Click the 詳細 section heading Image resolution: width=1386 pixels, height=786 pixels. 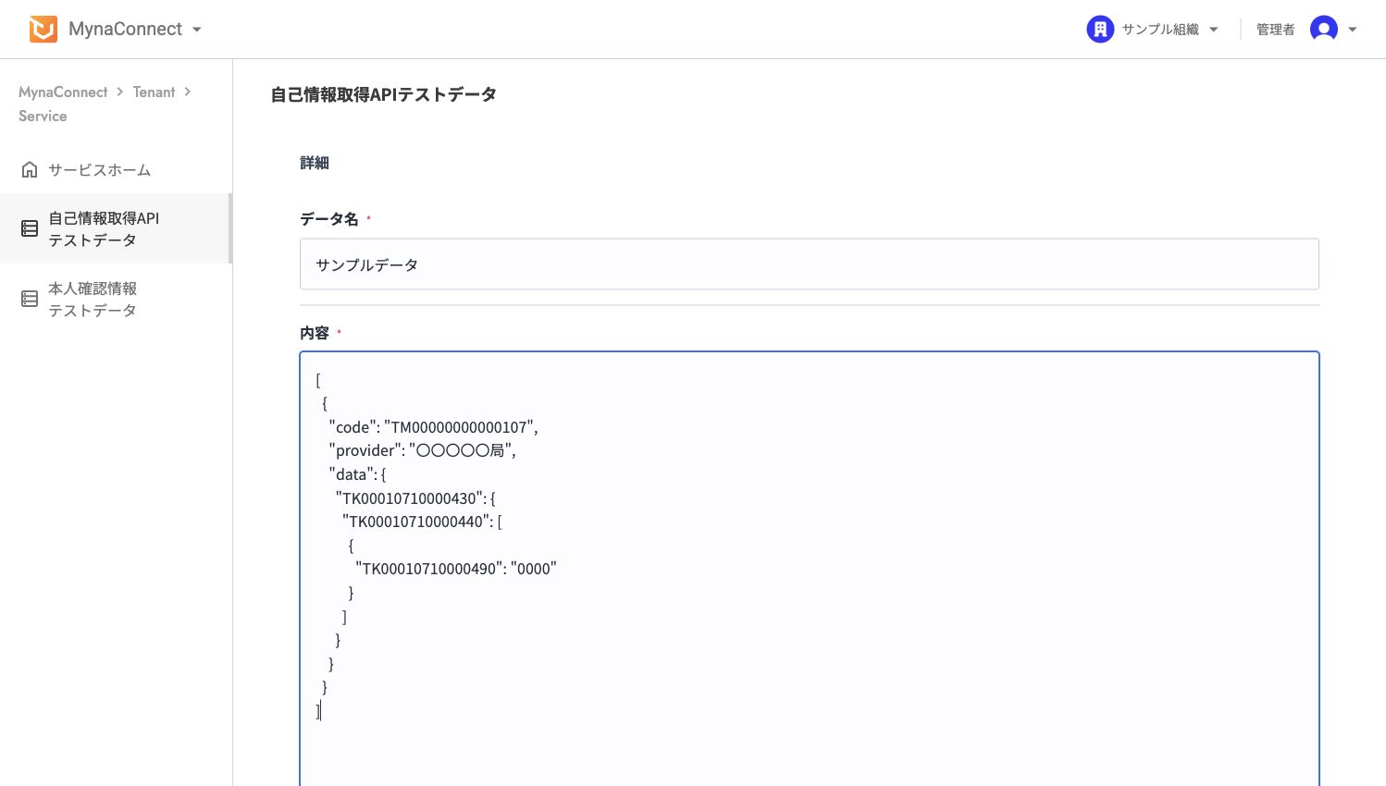coord(315,163)
